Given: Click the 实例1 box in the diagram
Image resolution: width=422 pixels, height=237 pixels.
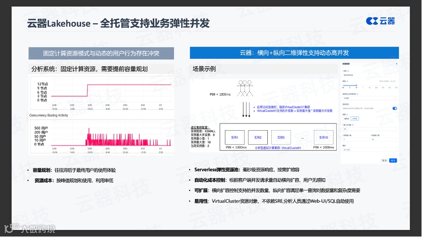Looking at the screenshot, I should (235, 137).
